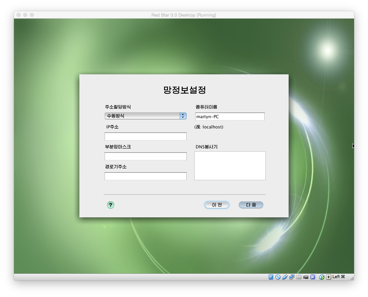Click the 경로기주소 input field
This screenshot has height=297, width=368.
[145, 176]
